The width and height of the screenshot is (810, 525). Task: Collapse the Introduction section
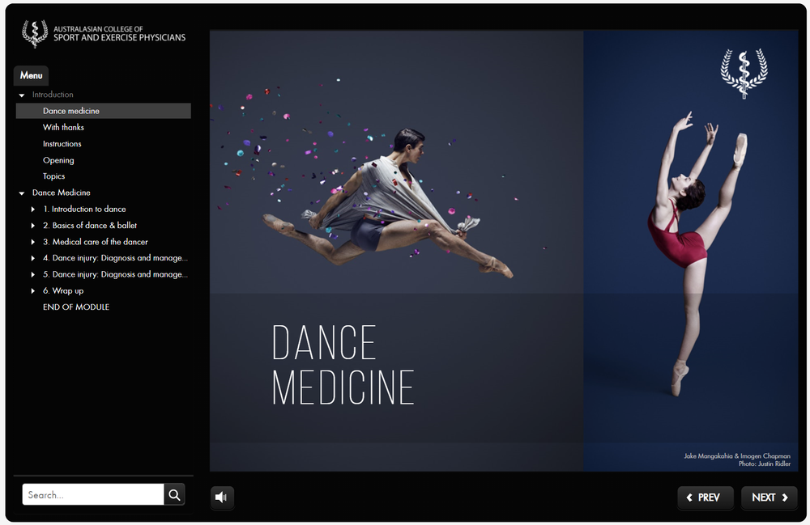pyautogui.click(x=20, y=94)
